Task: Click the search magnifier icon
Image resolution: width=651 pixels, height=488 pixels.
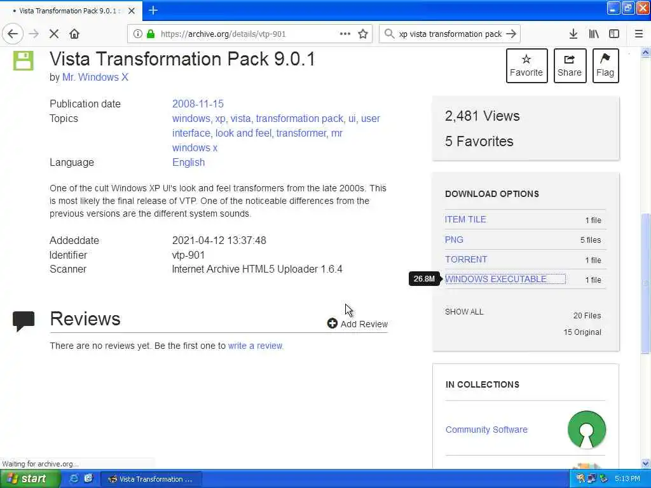Action: pyautogui.click(x=389, y=34)
